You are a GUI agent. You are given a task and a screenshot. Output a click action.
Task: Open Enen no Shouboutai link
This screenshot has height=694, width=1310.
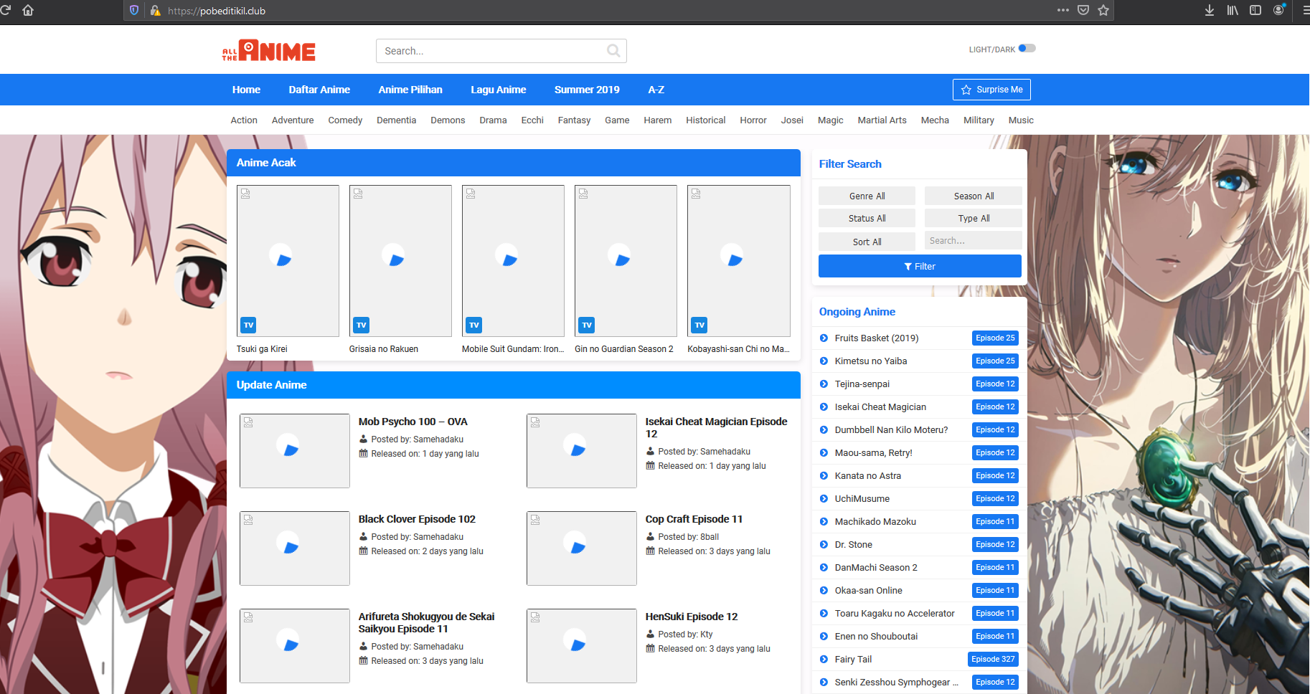[x=876, y=637]
